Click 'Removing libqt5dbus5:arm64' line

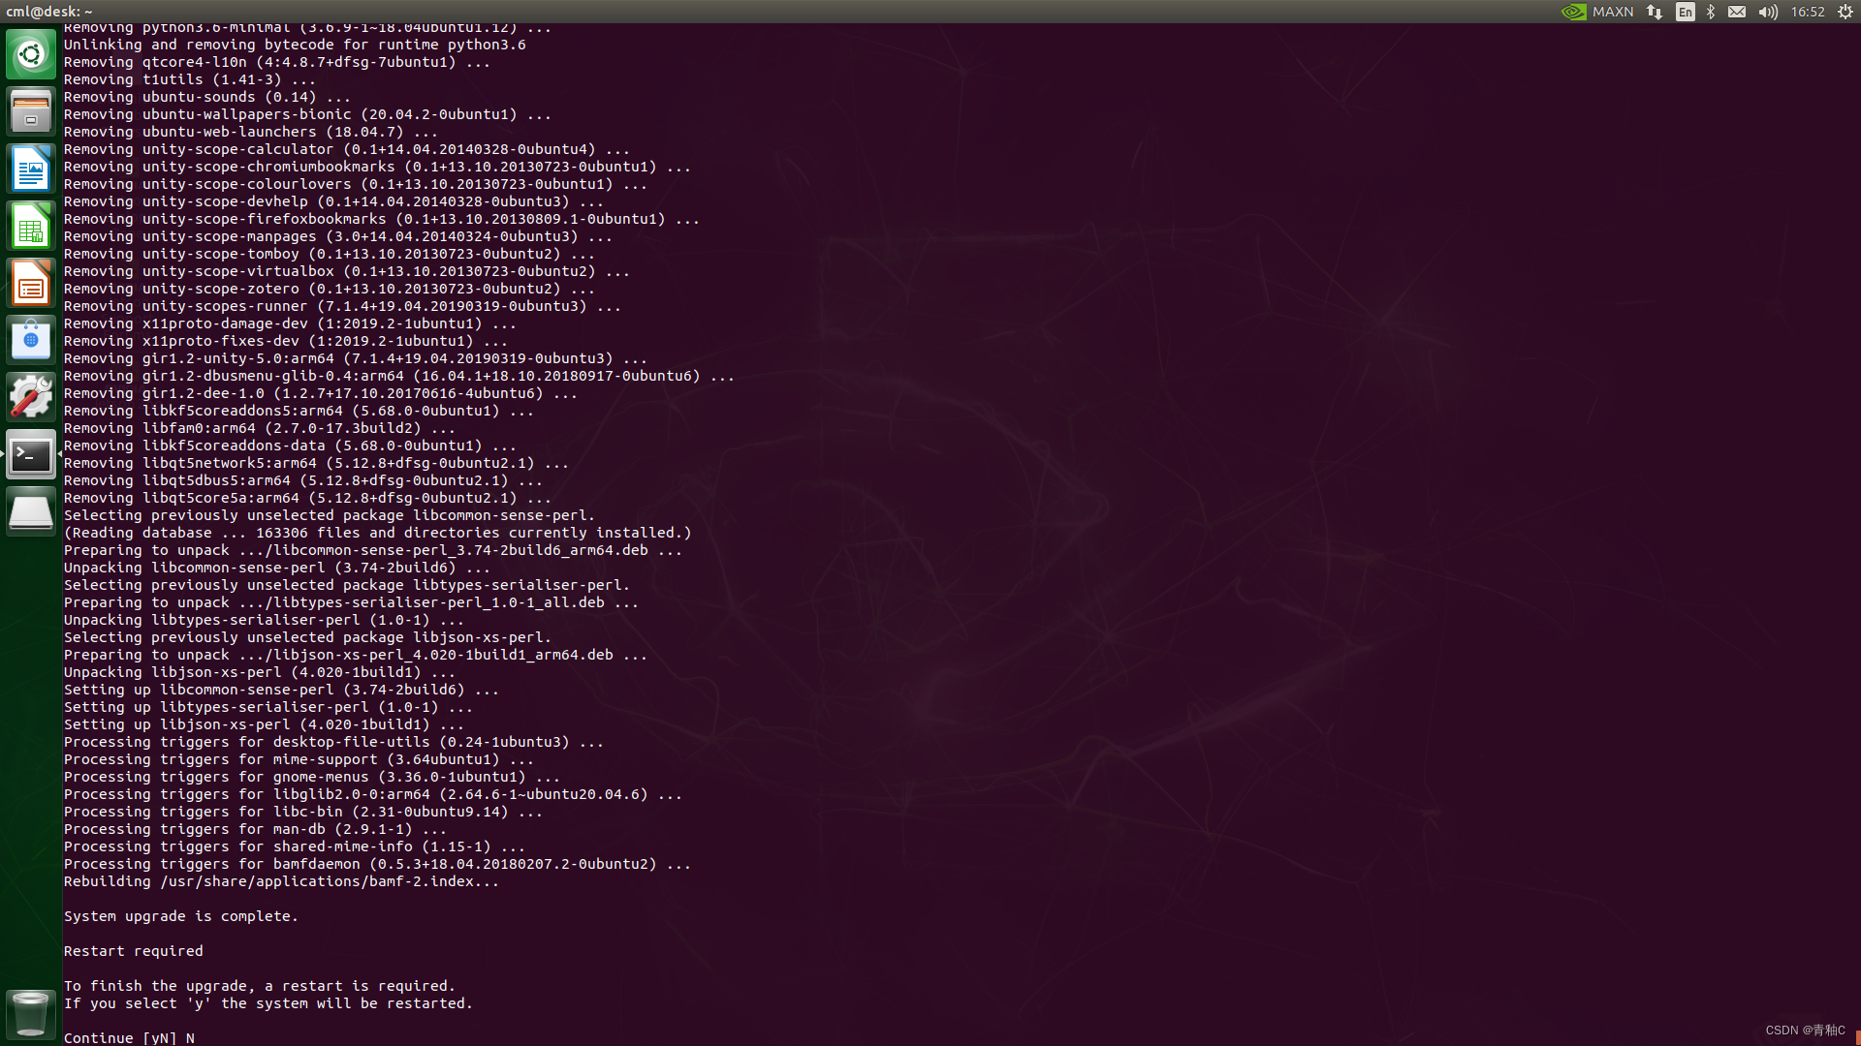pyautogui.click(x=303, y=480)
